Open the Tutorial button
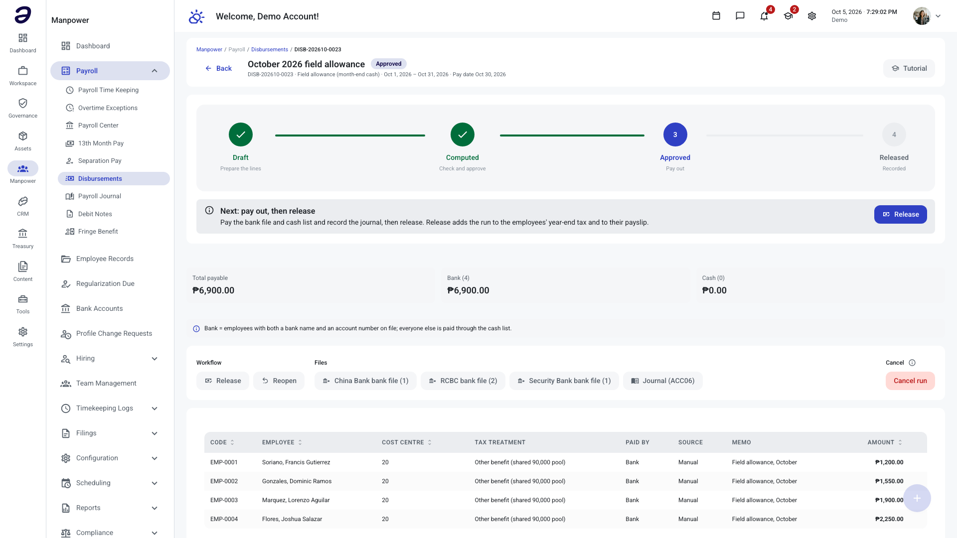Image resolution: width=957 pixels, height=538 pixels. pyautogui.click(x=909, y=68)
